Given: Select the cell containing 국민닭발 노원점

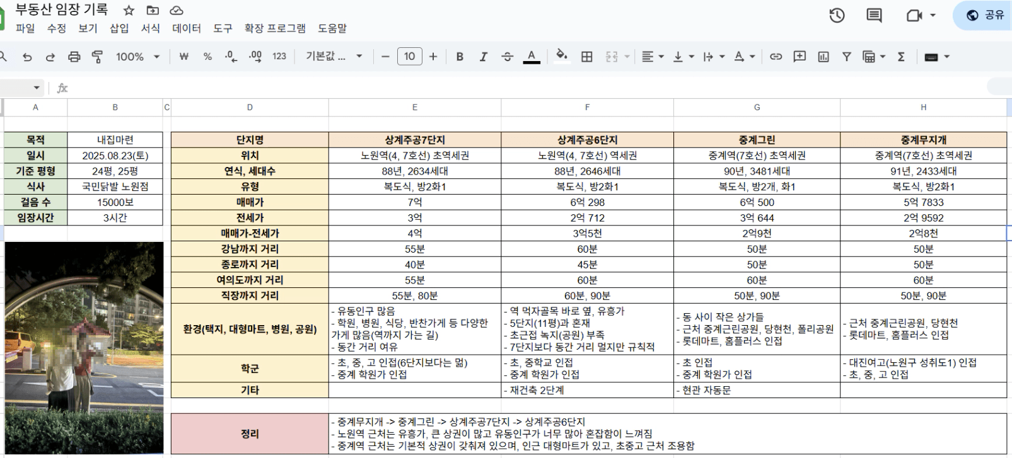Looking at the screenshot, I should [115, 186].
